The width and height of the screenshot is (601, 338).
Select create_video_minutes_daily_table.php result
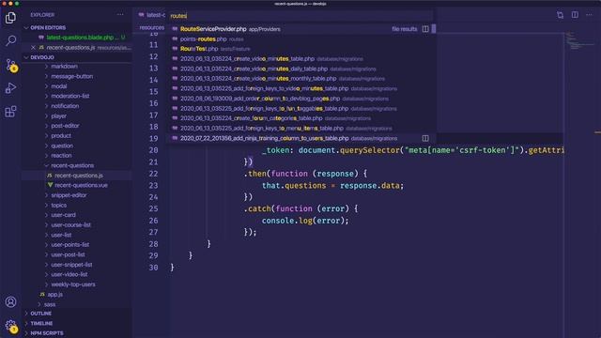[x=300, y=69]
